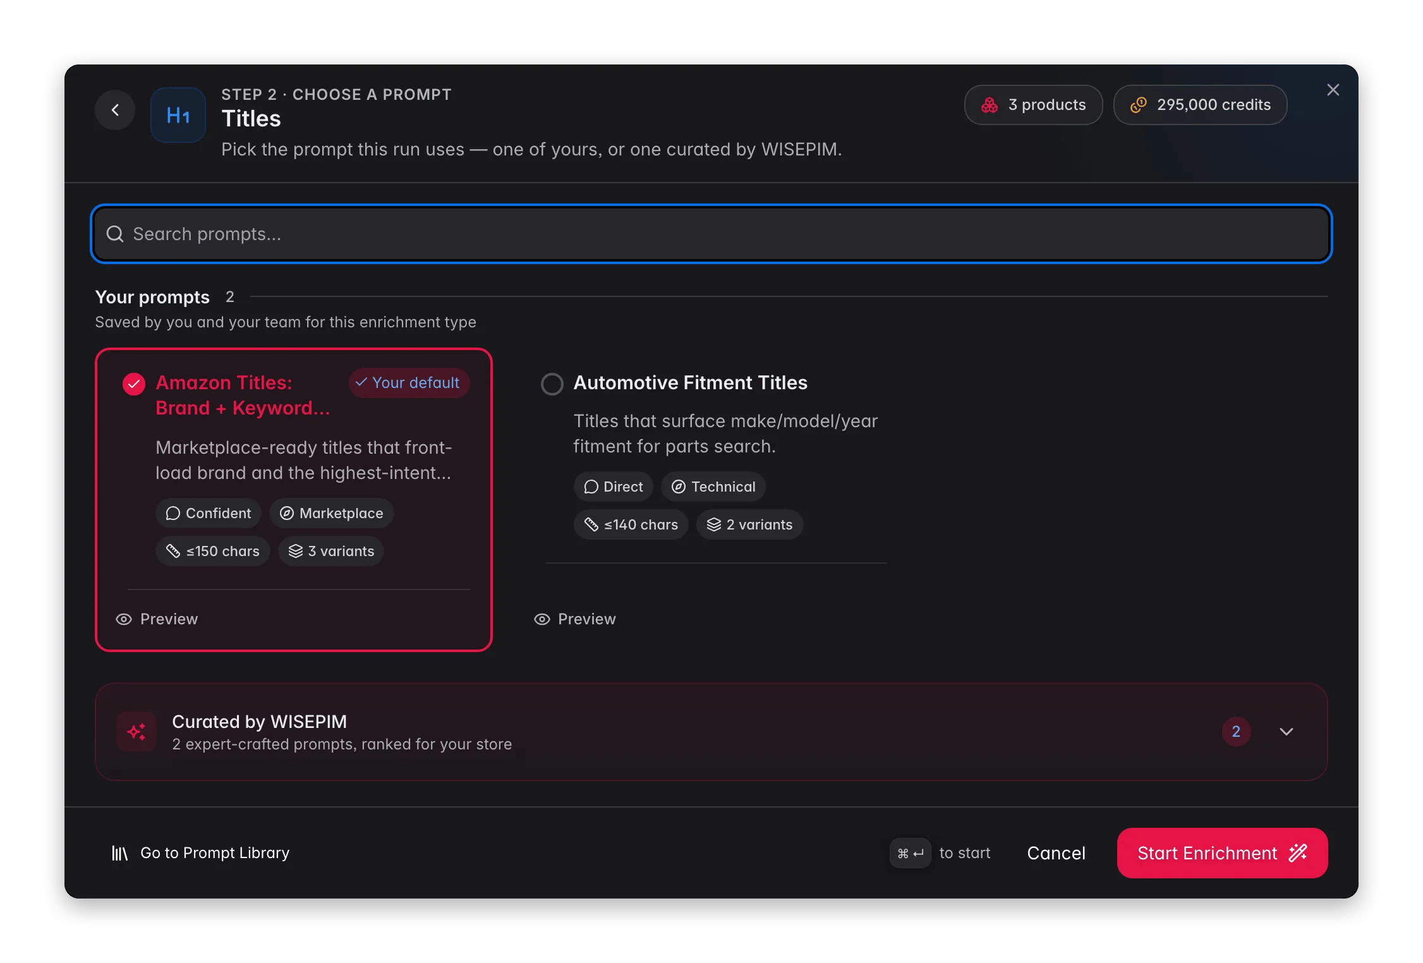
Task: Click the count badge 2 in Curated section
Action: [1237, 732]
